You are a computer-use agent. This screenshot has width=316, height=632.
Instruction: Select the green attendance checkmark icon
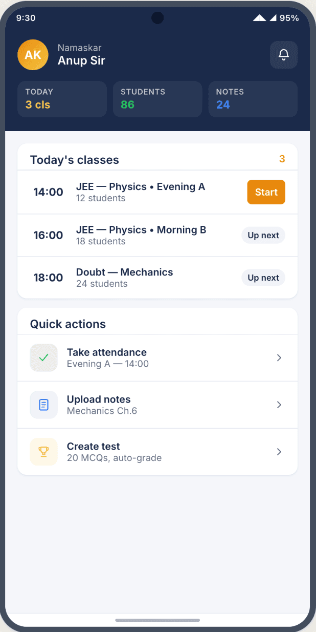43,357
